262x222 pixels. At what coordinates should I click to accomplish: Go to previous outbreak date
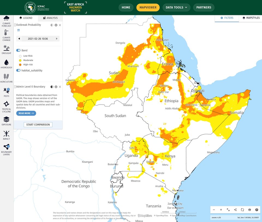tap(19, 39)
